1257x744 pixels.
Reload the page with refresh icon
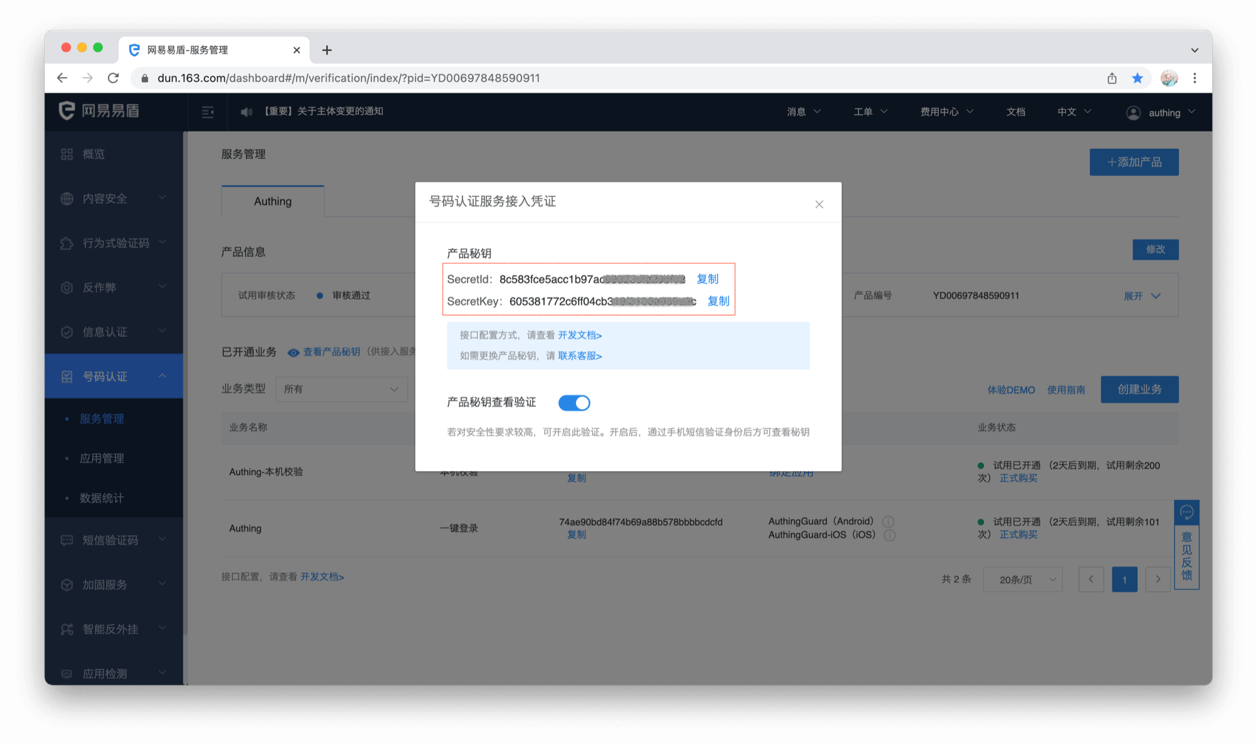113,79
